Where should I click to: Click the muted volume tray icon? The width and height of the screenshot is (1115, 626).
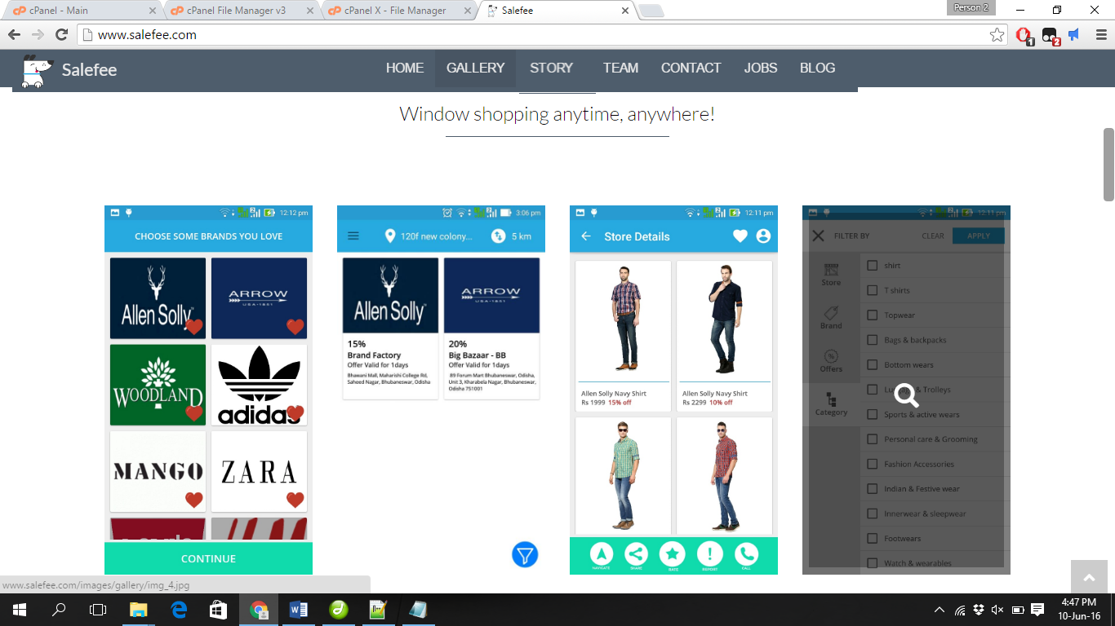coord(997,610)
